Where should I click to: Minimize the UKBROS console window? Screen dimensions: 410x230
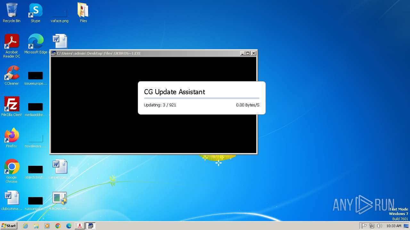pyautogui.click(x=242, y=53)
